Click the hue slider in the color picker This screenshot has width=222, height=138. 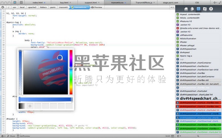point(71,72)
